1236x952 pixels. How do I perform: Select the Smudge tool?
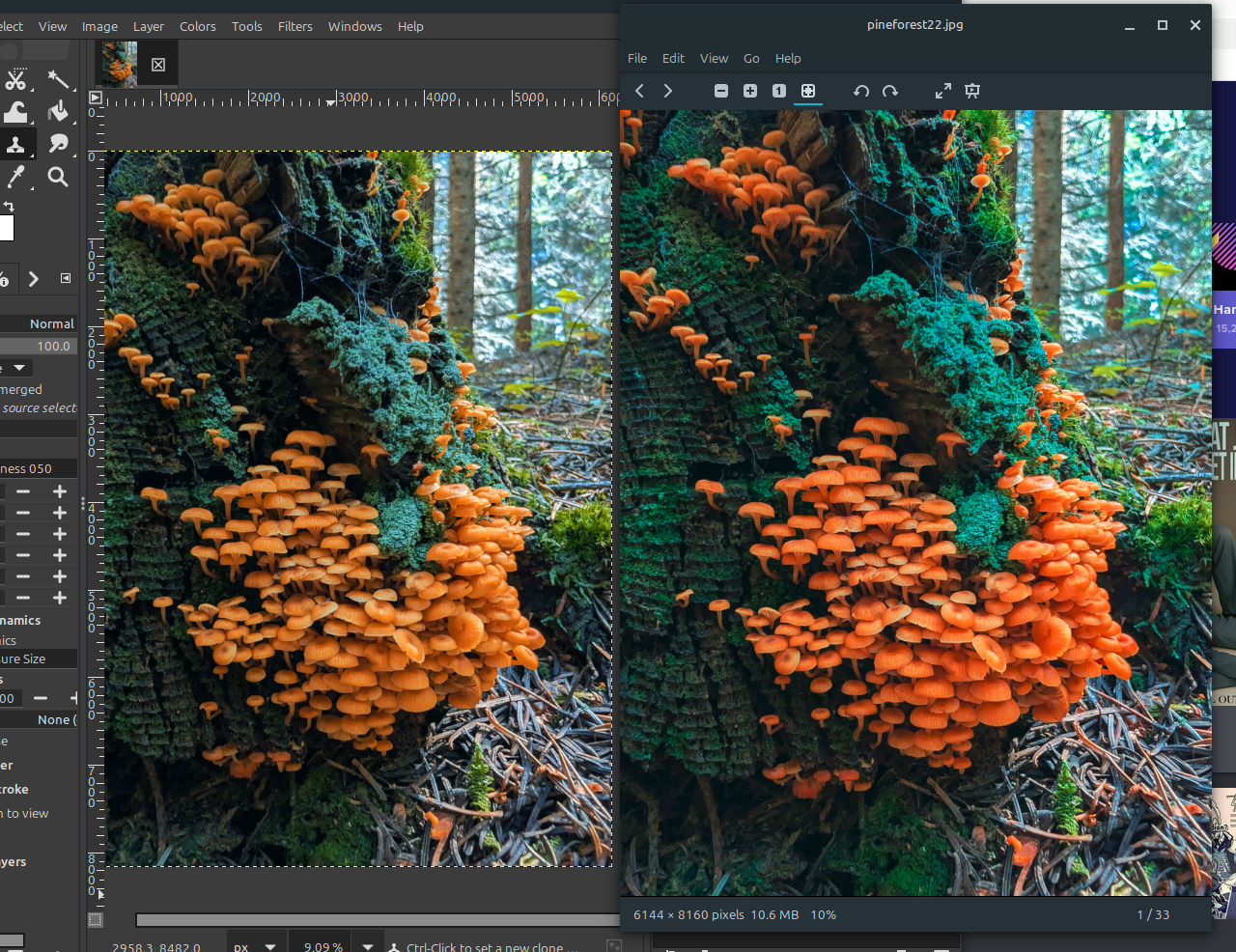coord(58,144)
